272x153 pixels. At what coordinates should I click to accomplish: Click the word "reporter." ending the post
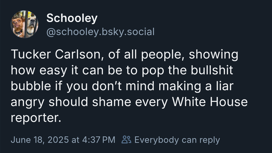36,118
